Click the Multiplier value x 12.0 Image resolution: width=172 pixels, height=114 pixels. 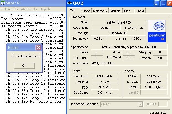(105, 82)
